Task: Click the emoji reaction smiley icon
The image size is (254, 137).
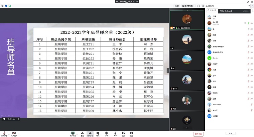Action: [4, 119]
